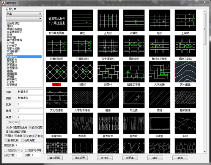The image size is (211, 165).
Task: Select 方形木地板 in the list
Action: click(13, 49)
